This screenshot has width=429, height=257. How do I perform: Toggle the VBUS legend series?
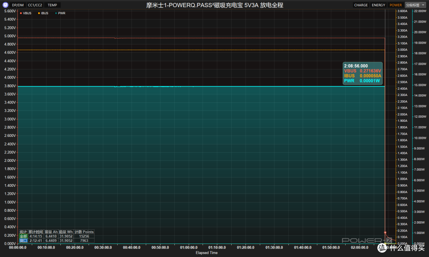coord(25,13)
